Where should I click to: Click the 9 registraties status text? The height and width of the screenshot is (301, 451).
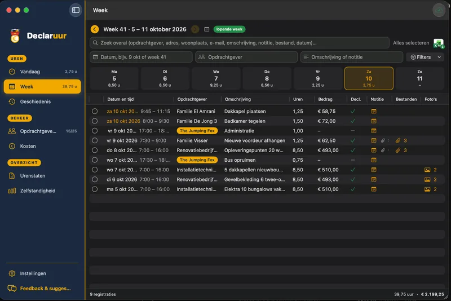103,294
